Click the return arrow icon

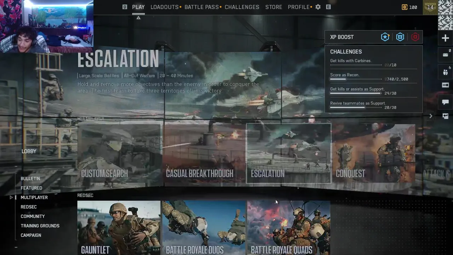(446, 116)
